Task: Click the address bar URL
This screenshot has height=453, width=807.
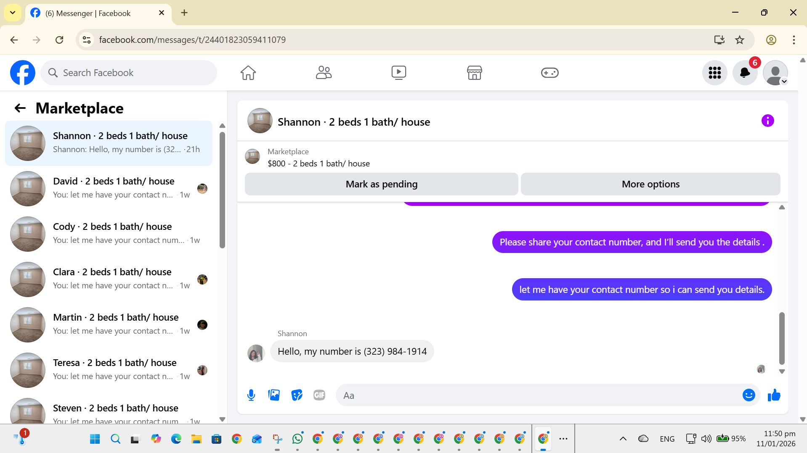Action: click(x=192, y=40)
